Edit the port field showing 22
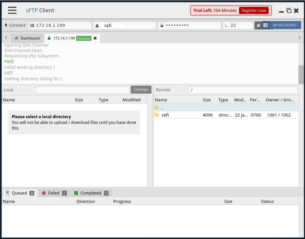 [x=238, y=26]
